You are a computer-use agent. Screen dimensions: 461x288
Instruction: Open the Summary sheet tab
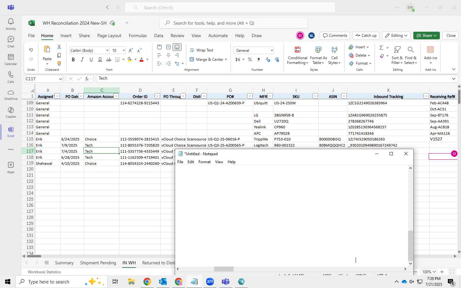pos(64,263)
